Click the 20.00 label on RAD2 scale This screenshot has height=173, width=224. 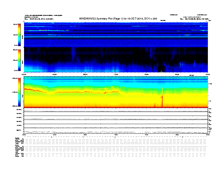[16, 35]
